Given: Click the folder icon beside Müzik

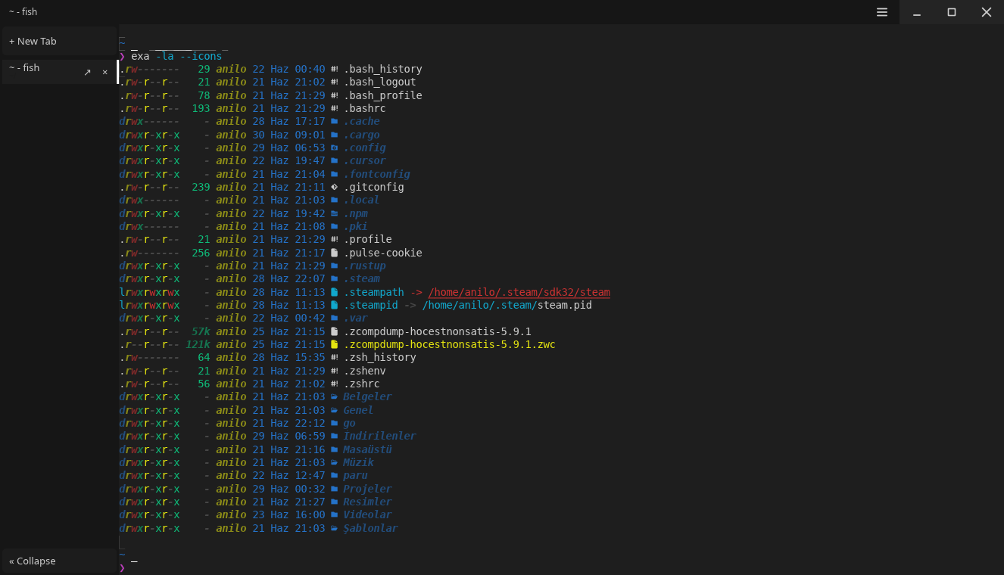Looking at the screenshot, I should 334,462.
